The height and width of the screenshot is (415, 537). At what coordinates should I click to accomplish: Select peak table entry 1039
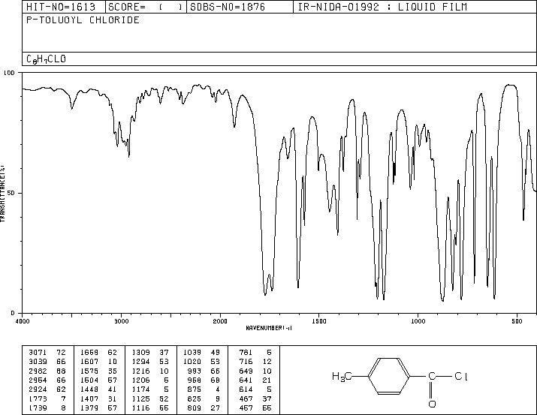[192, 353]
